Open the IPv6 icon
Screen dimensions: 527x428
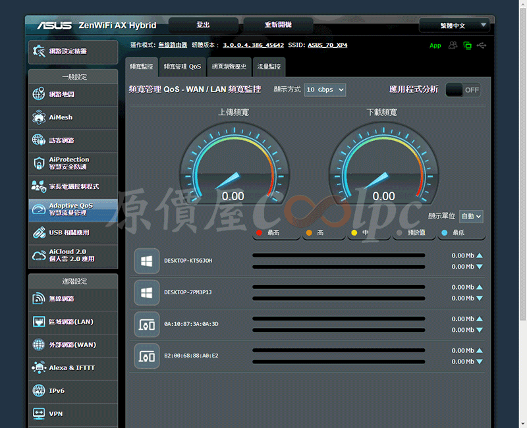[39, 390]
